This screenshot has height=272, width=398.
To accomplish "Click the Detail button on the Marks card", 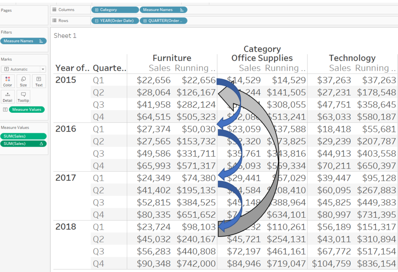I will pos(7,97).
